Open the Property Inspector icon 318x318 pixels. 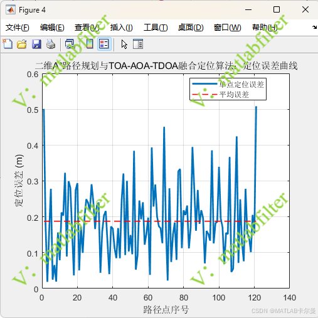138,44
